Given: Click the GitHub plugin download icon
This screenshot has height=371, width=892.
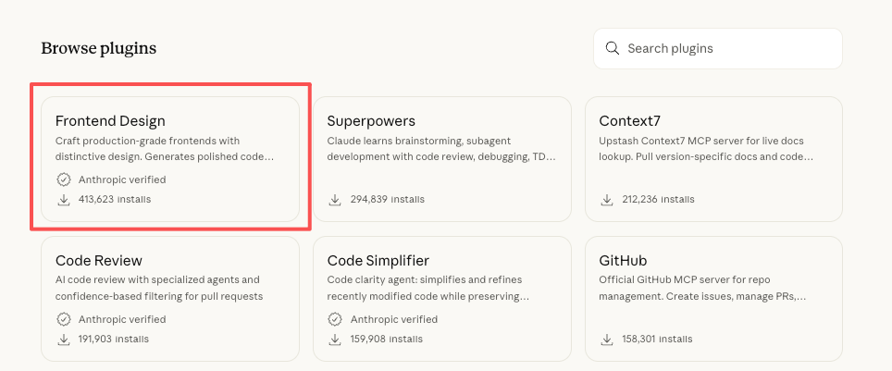Looking at the screenshot, I should point(608,339).
